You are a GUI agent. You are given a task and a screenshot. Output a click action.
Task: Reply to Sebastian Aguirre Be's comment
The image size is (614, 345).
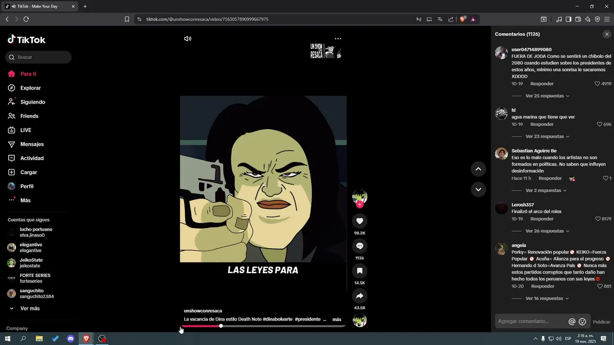pyautogui.click(x=550, y=178)
